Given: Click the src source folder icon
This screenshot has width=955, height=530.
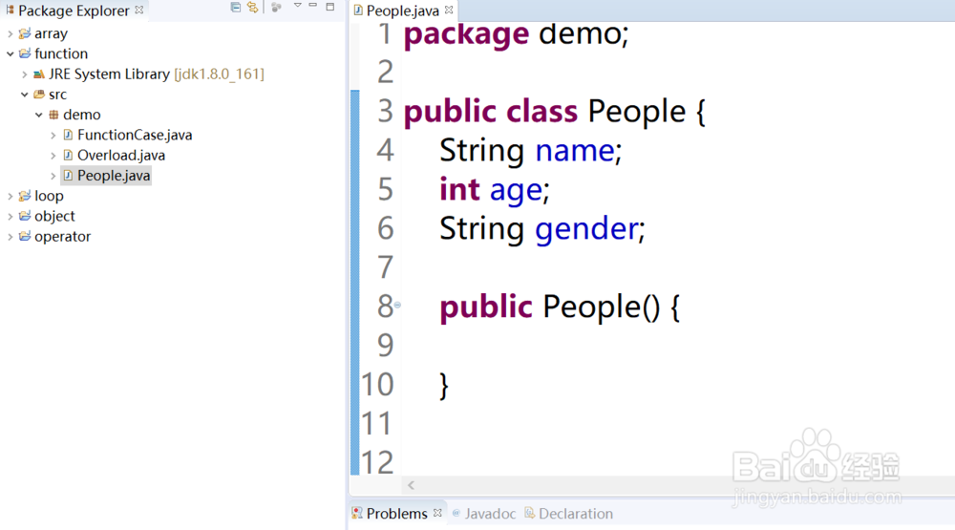Looking at the screenshot, I should tap(39, 94).
